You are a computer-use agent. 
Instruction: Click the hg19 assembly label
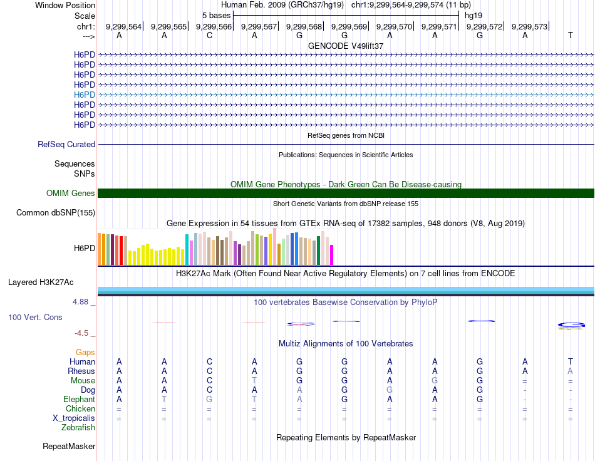click(473, 16)
